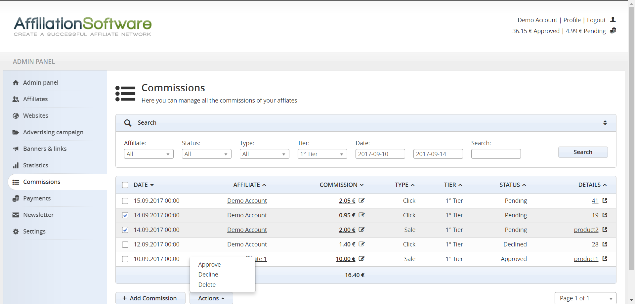The image size is (635, 304).
Task: Open the Profile link
Action: pos(572,20)
